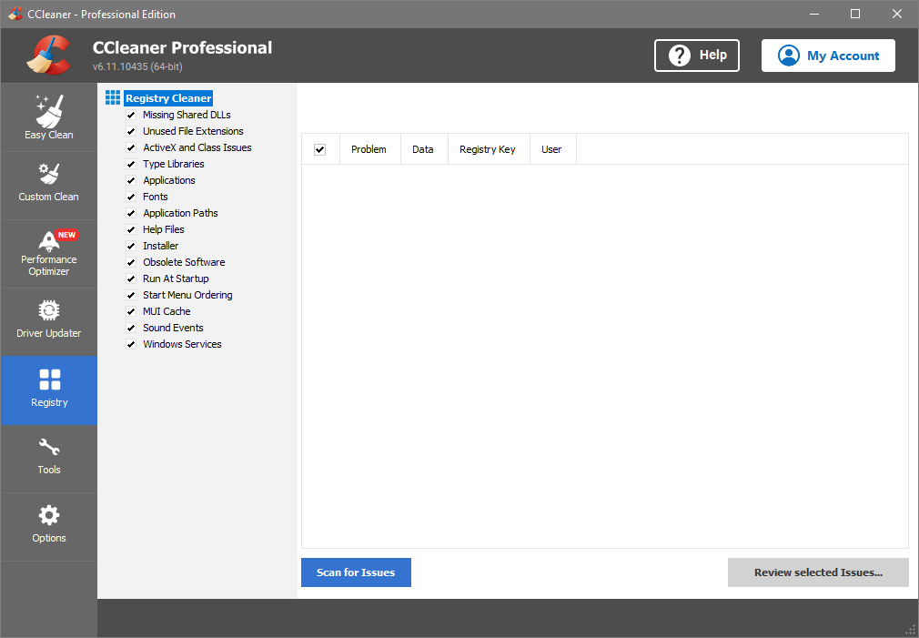919x638 pixels.
Task: Switch to the Custom Clean label
Action: (48, 197)
